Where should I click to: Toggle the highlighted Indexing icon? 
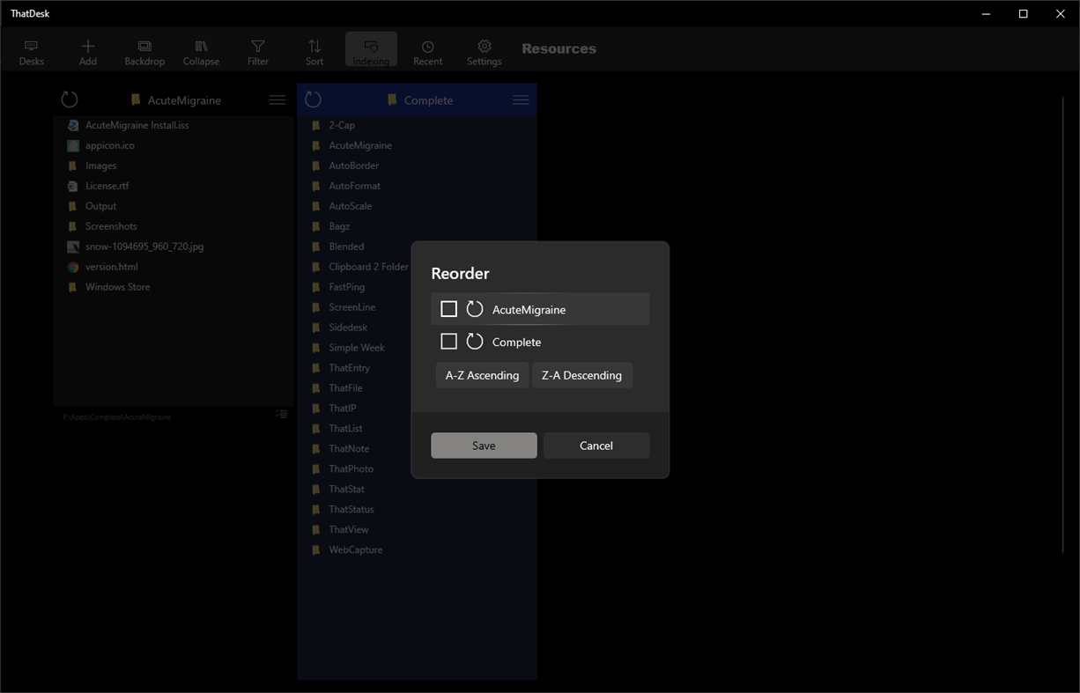(370, 50)
